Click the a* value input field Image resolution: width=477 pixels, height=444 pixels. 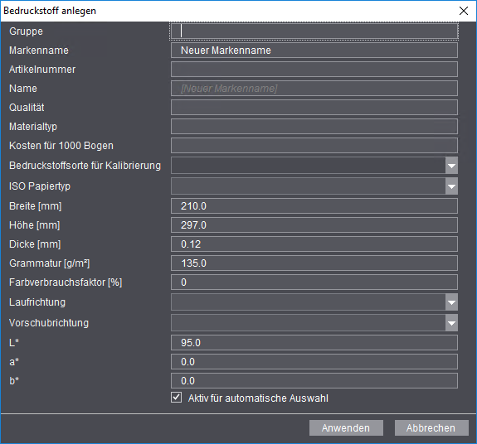coord(314,362)
